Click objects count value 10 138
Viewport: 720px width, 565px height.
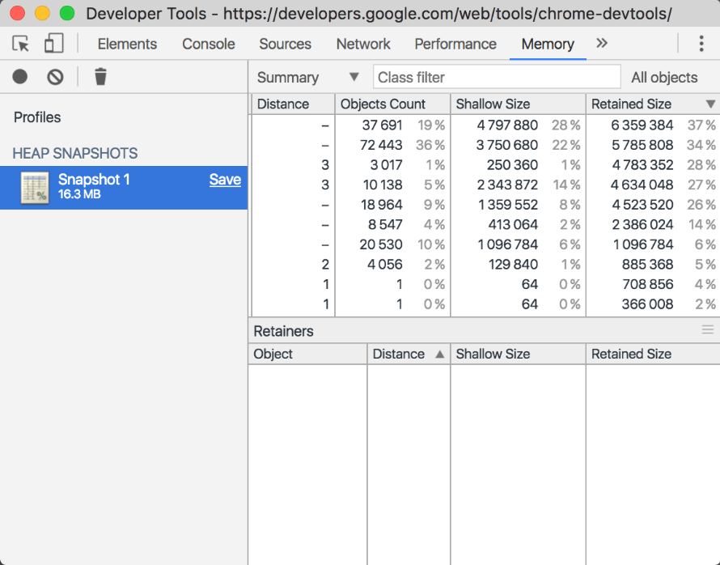383,185
